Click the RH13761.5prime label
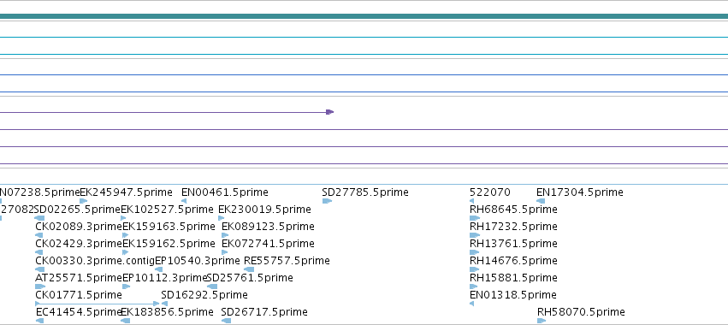Image resolution: width=728 pixels, height=325 pixels. [513, 244]
